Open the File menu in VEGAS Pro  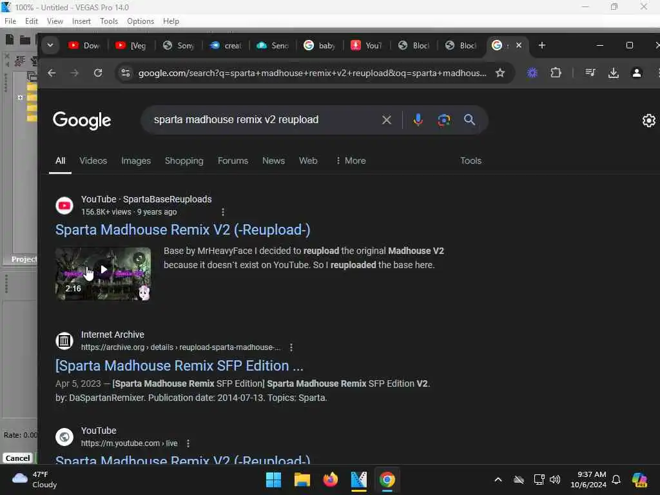pyautogui.click(x=10, y=21)
